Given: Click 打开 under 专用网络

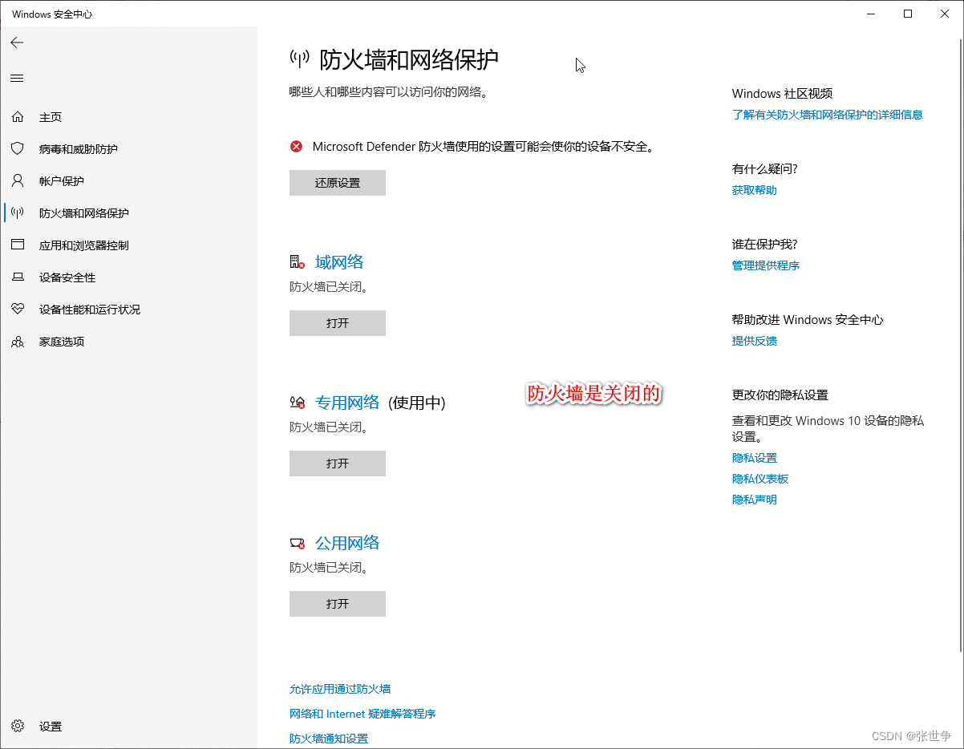Looking at the screenshot, I should (338, 464).
